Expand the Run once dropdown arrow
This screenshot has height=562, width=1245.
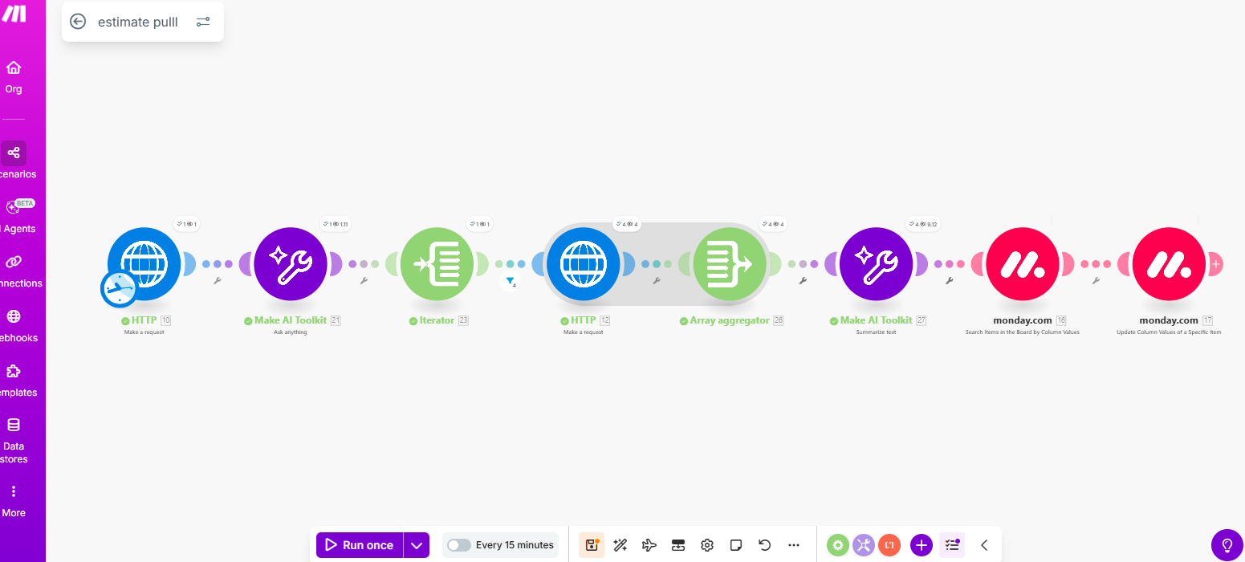point(417,544)
